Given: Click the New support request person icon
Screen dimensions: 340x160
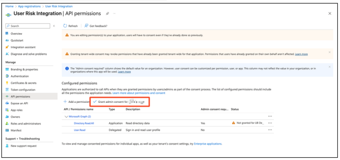Looking at the screenshot, I should [x=7, y=146].
